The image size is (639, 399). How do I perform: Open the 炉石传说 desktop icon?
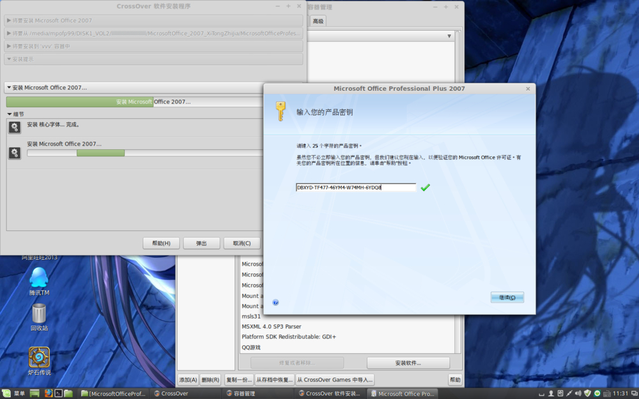tap(39, 361)
